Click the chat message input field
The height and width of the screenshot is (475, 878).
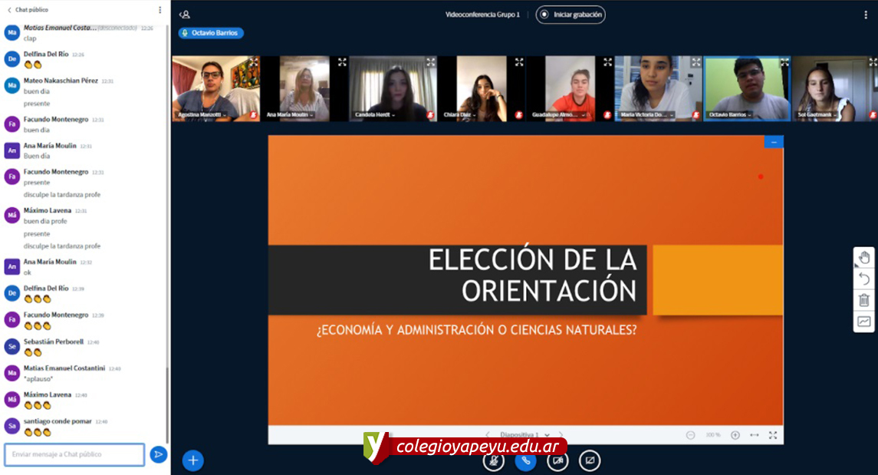click(74, 454)
